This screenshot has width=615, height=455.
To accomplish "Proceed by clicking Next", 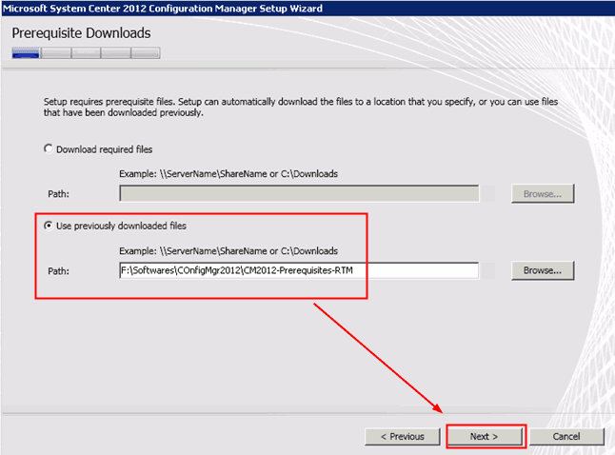I will (485, 437).
